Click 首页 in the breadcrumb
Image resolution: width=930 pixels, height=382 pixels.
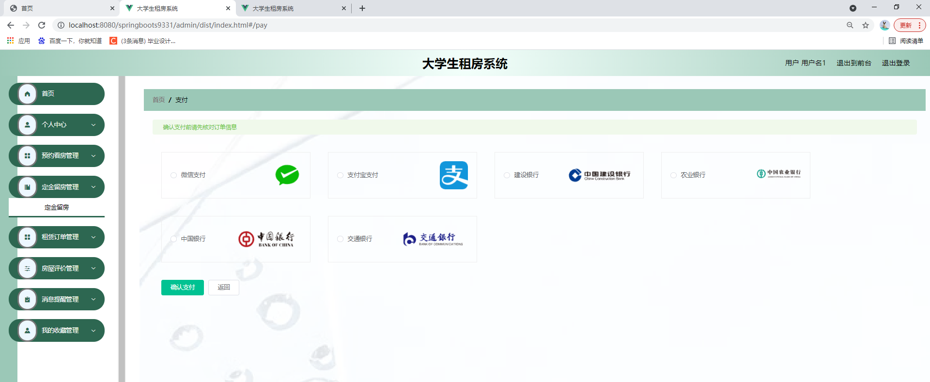point(159,100)
